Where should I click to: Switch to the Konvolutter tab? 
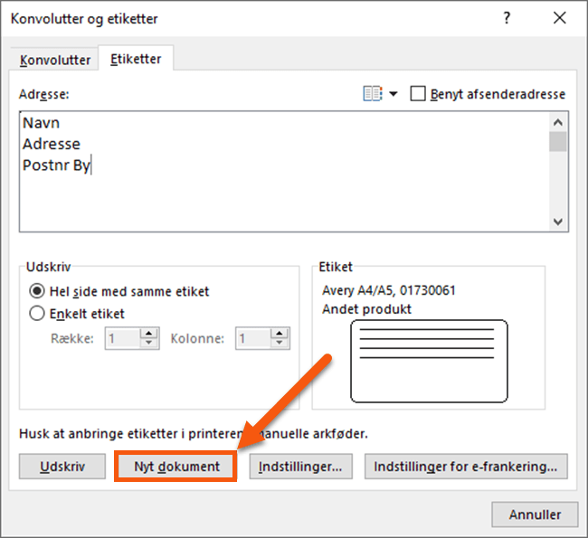(55, 61)
